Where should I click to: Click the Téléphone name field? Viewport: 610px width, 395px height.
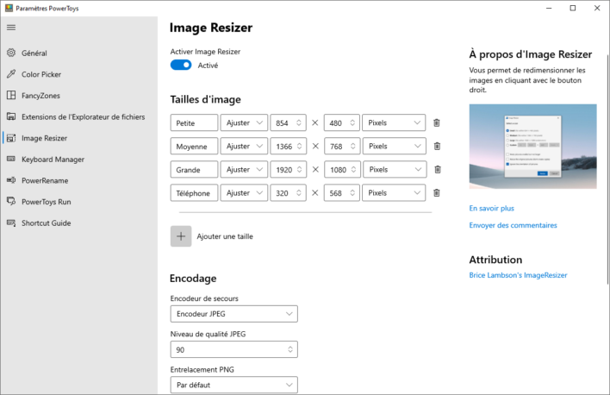(x=194, y=193)
